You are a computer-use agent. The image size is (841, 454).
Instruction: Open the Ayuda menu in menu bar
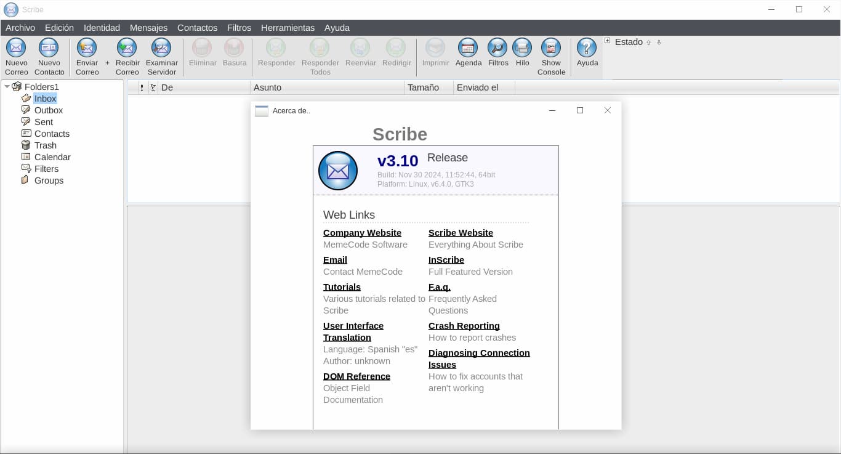337,28
